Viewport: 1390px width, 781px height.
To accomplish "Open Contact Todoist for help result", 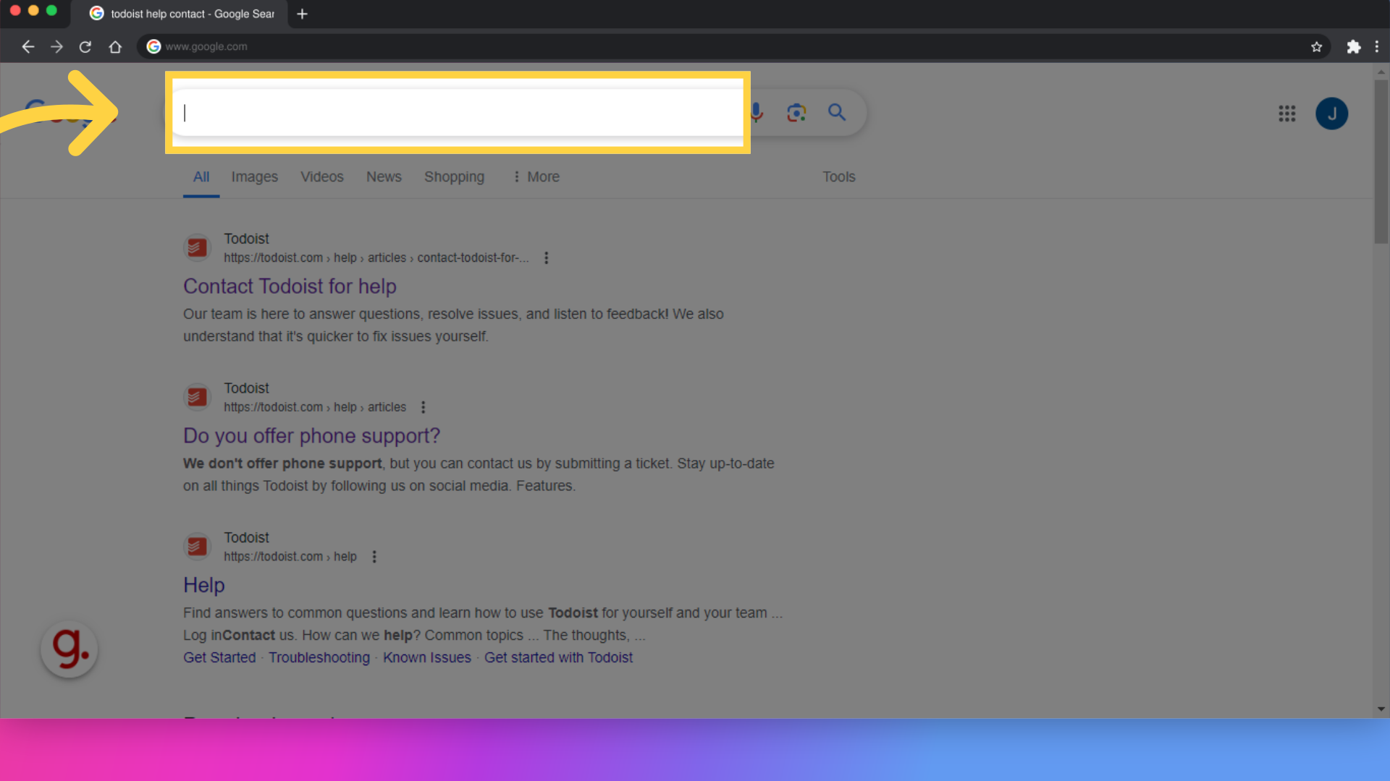I will pyautogui.click(x=290, y=286).
